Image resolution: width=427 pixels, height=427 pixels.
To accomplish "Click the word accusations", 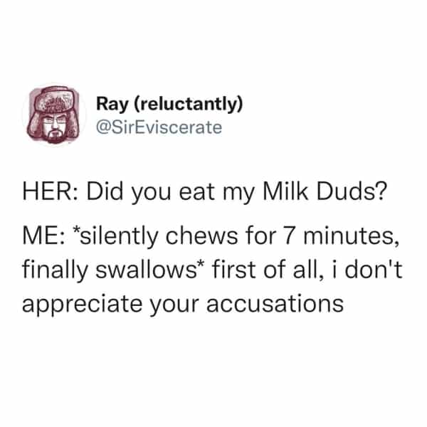I will click(275, 303).
